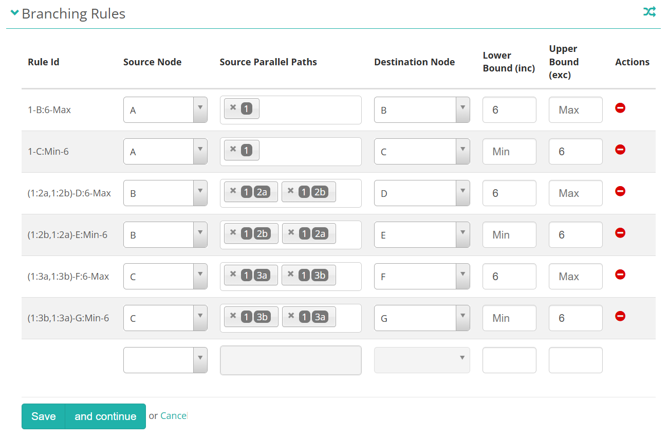Image resolution: width=668 pixels, height=438 pixels.
Task: Remove tag 1 2b in rule E row
Action: 233,232
